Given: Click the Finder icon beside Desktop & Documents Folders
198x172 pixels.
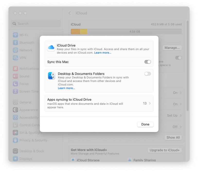Looking at the screenshot, I should pyautogui.click(x=51, y=76).
